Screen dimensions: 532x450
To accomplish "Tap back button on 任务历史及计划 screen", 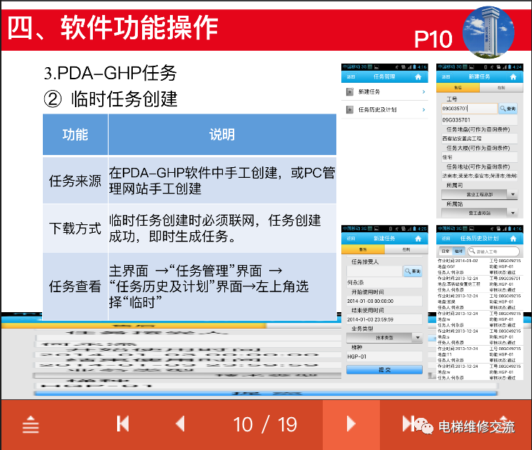I will click(446, 239).
